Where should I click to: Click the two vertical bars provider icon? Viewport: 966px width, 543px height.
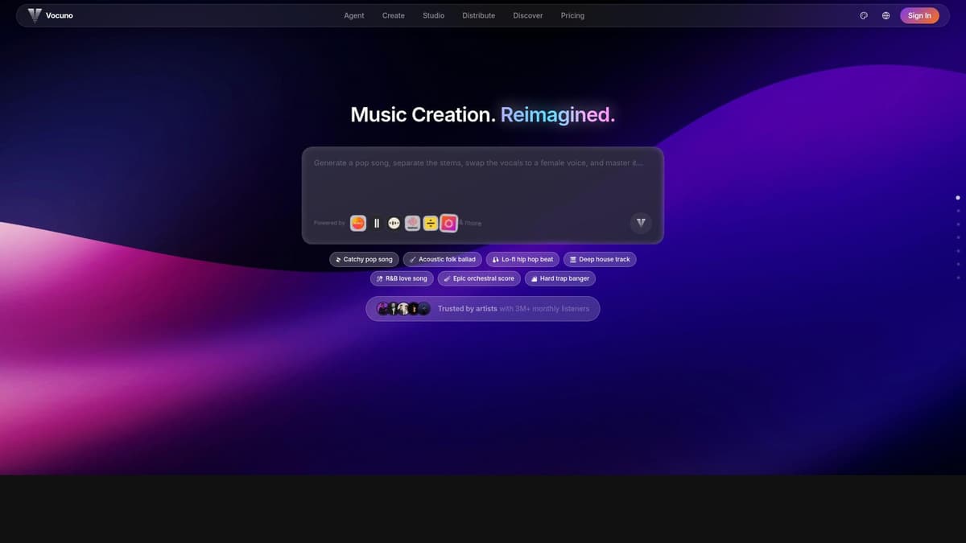pyautogui.click(x=376, y=223)
